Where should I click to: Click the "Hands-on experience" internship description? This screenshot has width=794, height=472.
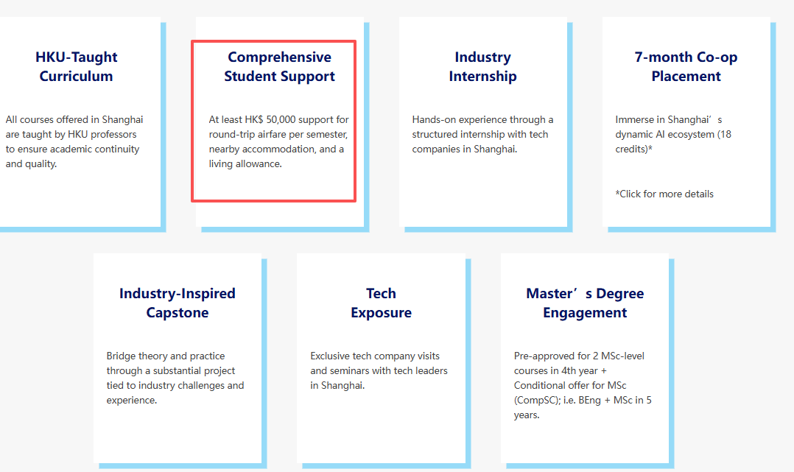tap(482, 134)
